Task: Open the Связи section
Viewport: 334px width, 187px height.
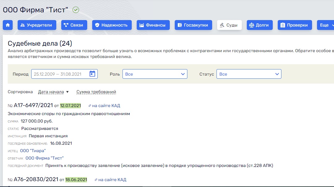Action: (74, 25)
